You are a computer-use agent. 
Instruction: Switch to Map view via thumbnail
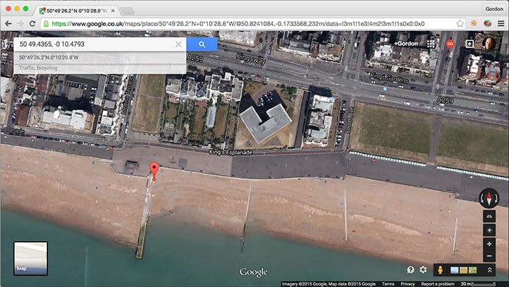tap(30, 258)
